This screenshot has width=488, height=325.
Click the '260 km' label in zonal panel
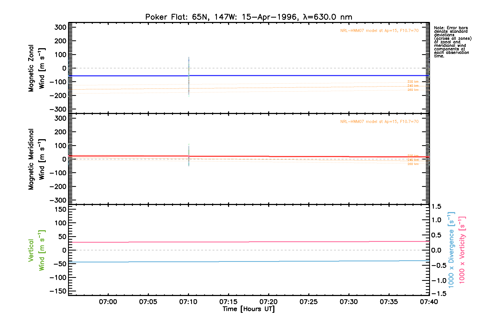click(x=413, y=90)
